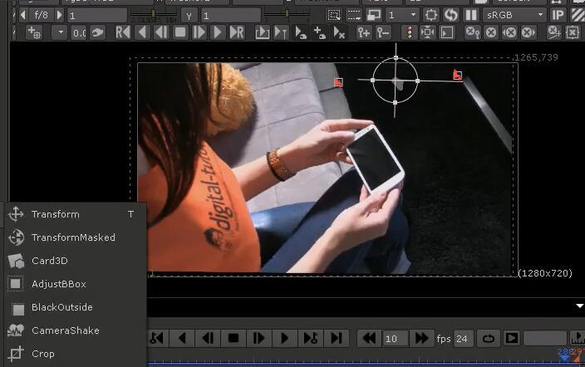Toggle proxy mode overlapping-screens icon
This screenshot has width=585, height=367.
click(373, 15)
